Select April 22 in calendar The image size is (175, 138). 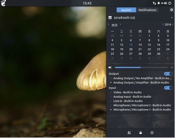149,49
